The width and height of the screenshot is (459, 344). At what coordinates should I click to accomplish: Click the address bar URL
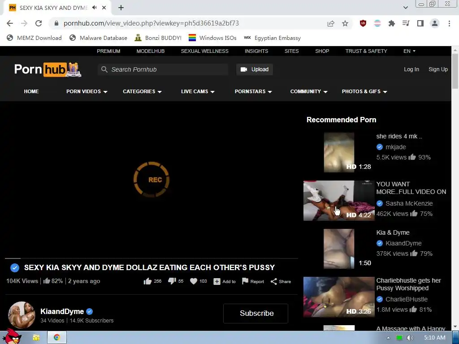(151, 23)
